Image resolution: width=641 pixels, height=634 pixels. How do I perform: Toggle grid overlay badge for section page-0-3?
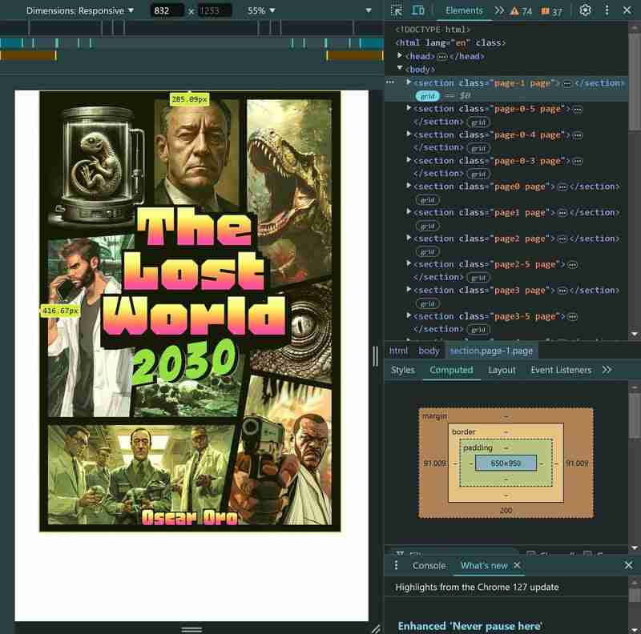478,174
